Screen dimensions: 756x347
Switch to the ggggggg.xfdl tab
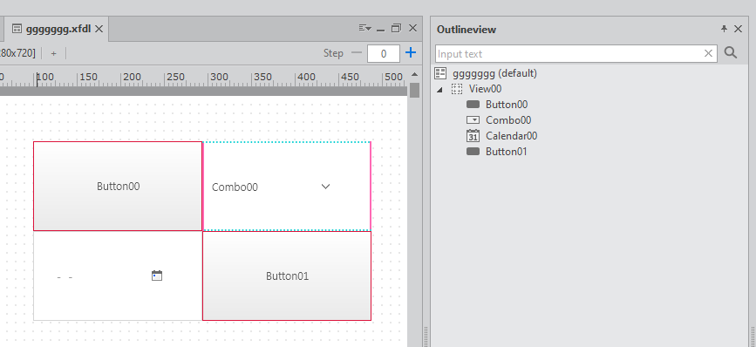(58, 29)
